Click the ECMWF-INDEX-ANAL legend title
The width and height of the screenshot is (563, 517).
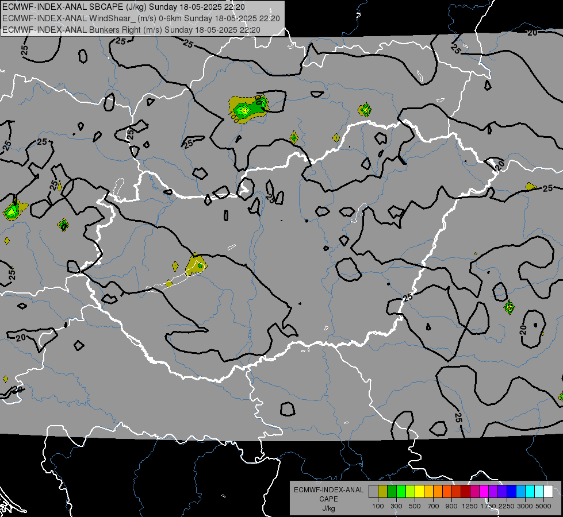click(x=328, y=490)
